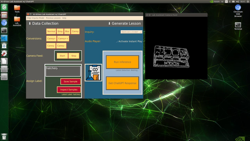Click Get ChatGPT Response button
Image resolution: width=250 pixels, height=141 pixels.
click(x=122, y=83)
